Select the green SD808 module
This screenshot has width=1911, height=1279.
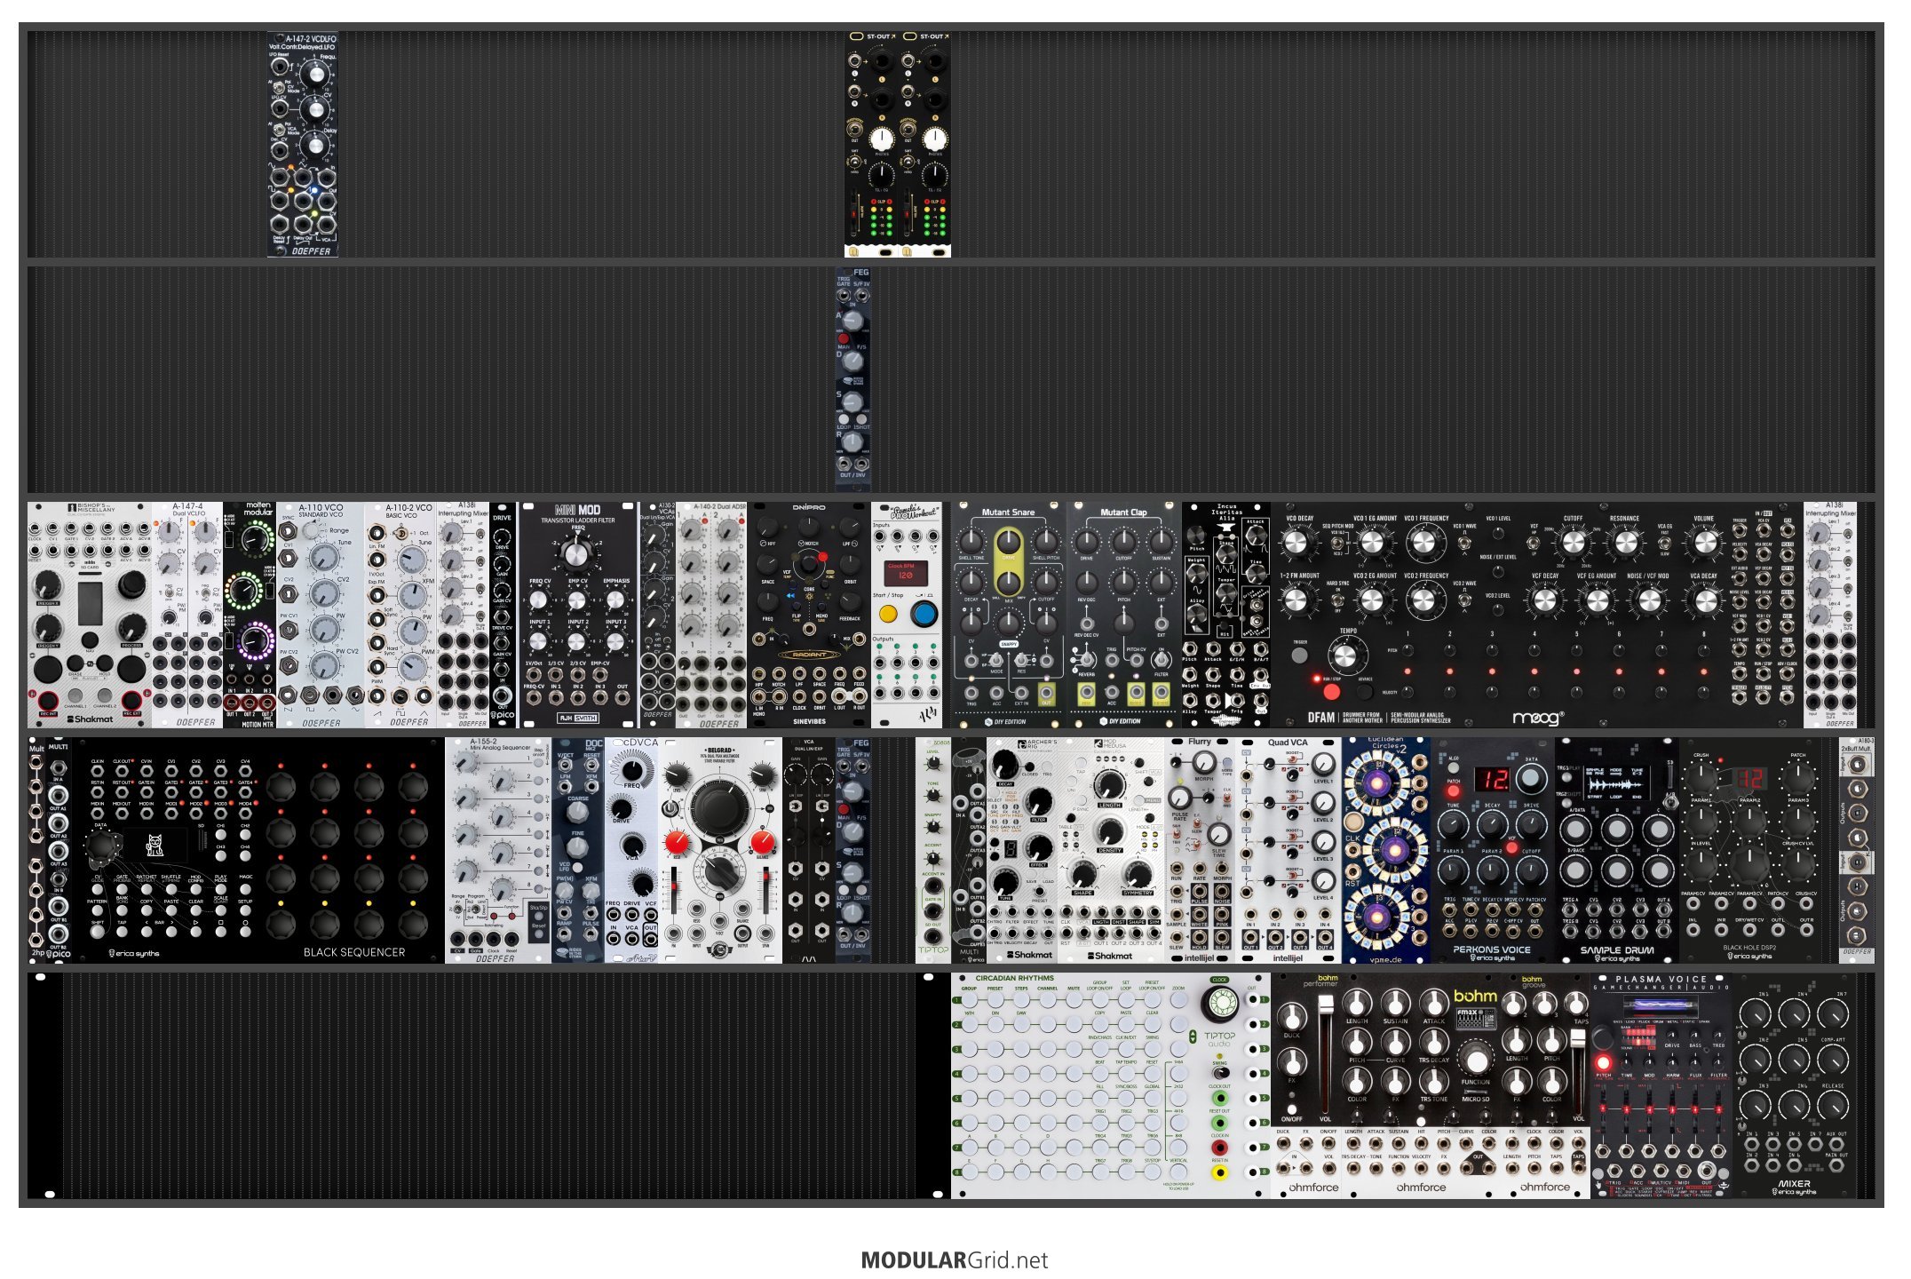click(x=933, y=851)
